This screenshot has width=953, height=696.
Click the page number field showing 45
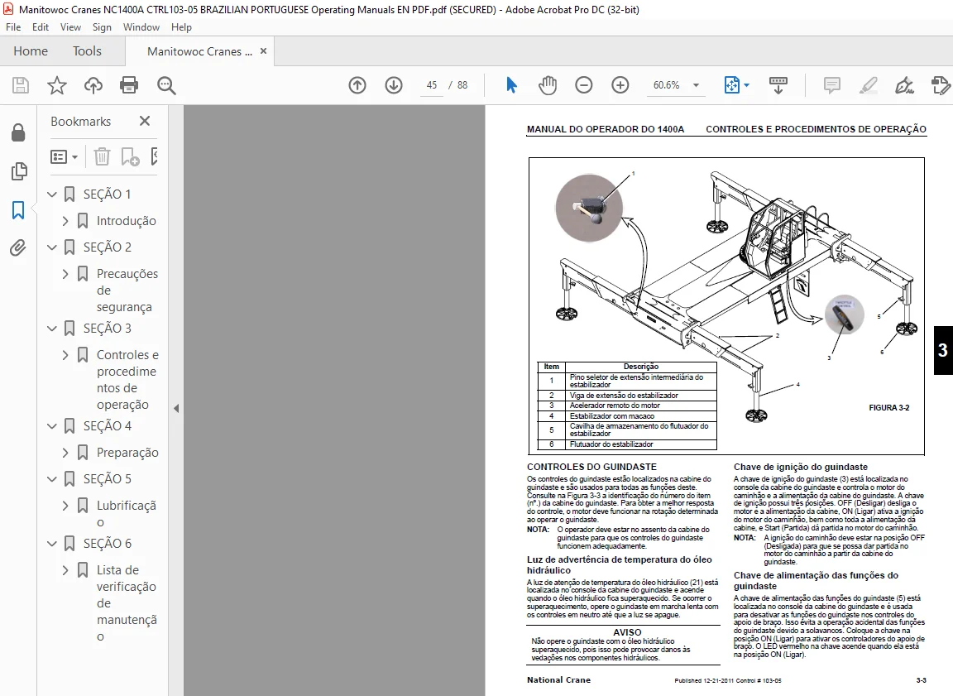click(432, 85)
